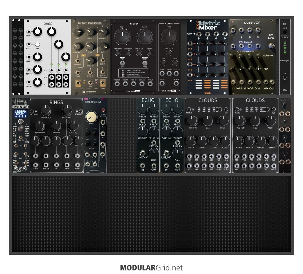Click OUT R jack on the right CLOUDS module
The image size is (303, 274).
[274, 166]
